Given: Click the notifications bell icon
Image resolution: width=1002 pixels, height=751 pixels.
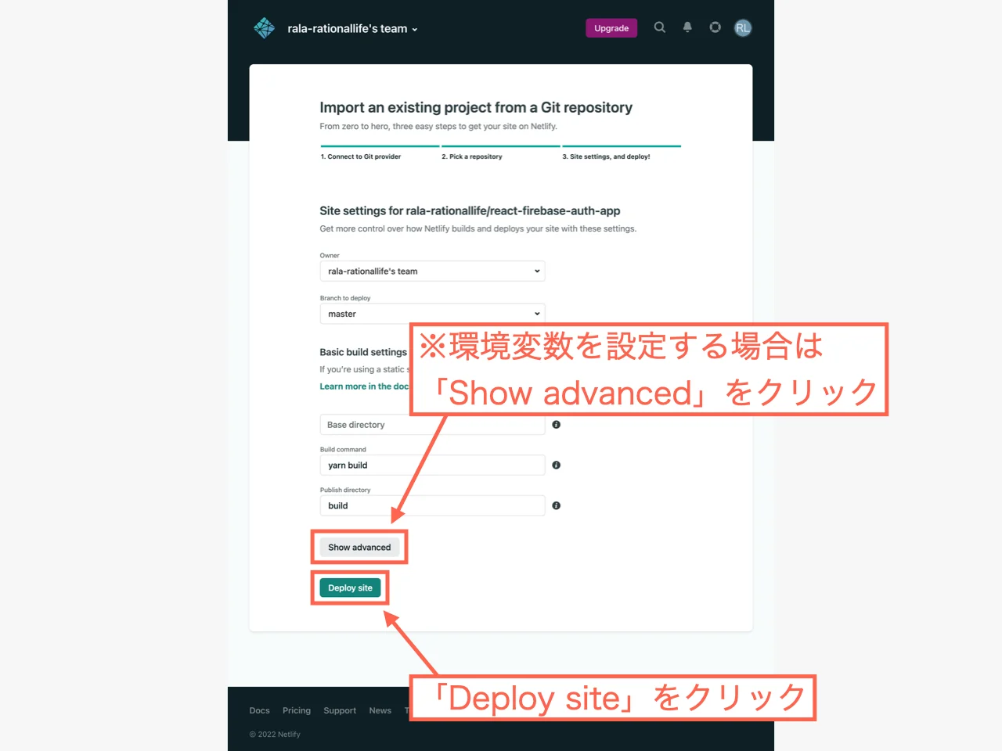Looking at the screenshot, I should [687, 27].
